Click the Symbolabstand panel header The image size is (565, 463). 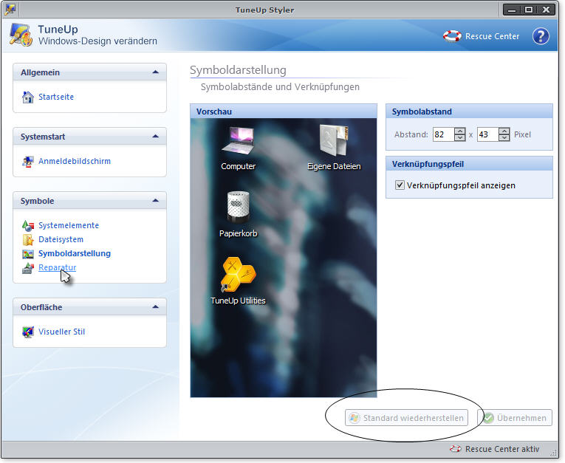(469, 112)
